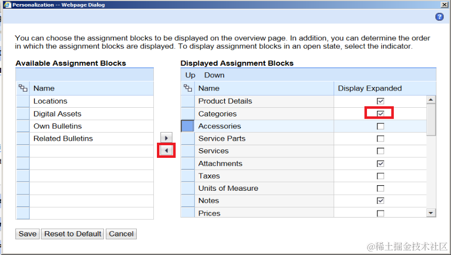Click Name header in Available Assignment Blocks
The width and height of the screenshot is (451, 255).
click(92, 88)
